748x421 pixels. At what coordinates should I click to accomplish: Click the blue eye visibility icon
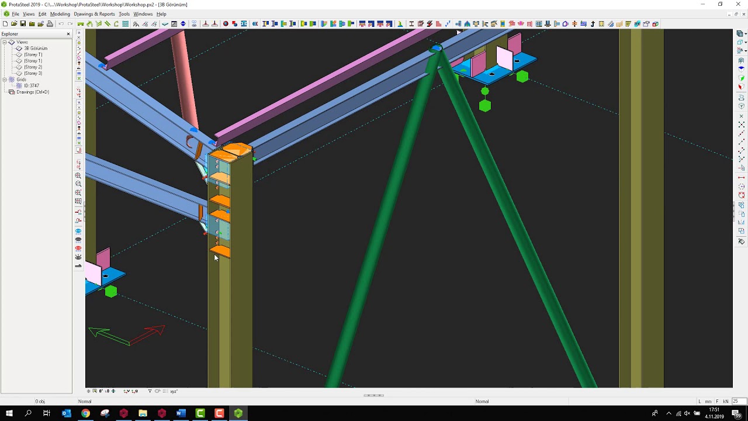[78, 232]
